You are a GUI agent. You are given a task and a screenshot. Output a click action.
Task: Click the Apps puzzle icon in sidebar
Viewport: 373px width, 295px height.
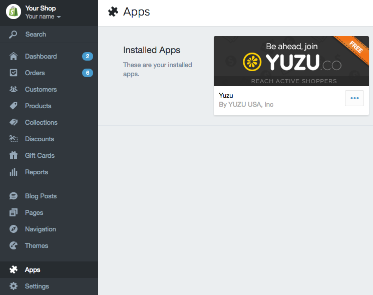click(14, 269)
